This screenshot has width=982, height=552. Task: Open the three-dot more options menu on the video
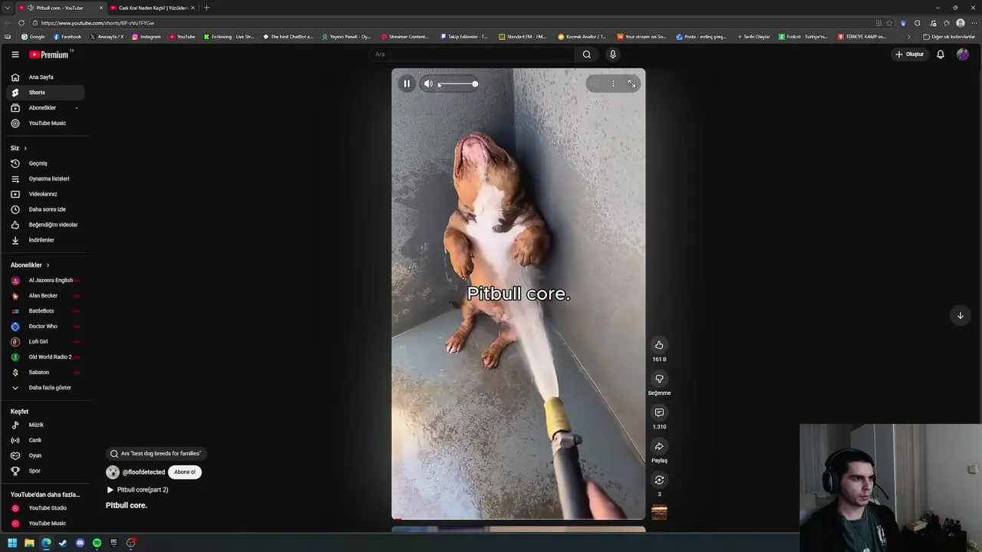(x=613, y=84)
